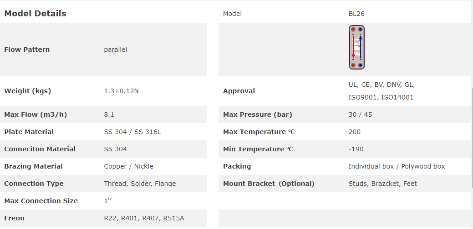Viewport: 473px width, 229px height.
Task: Click the Studs, Brazcket, Feet mount value
Action: point(382,184)
